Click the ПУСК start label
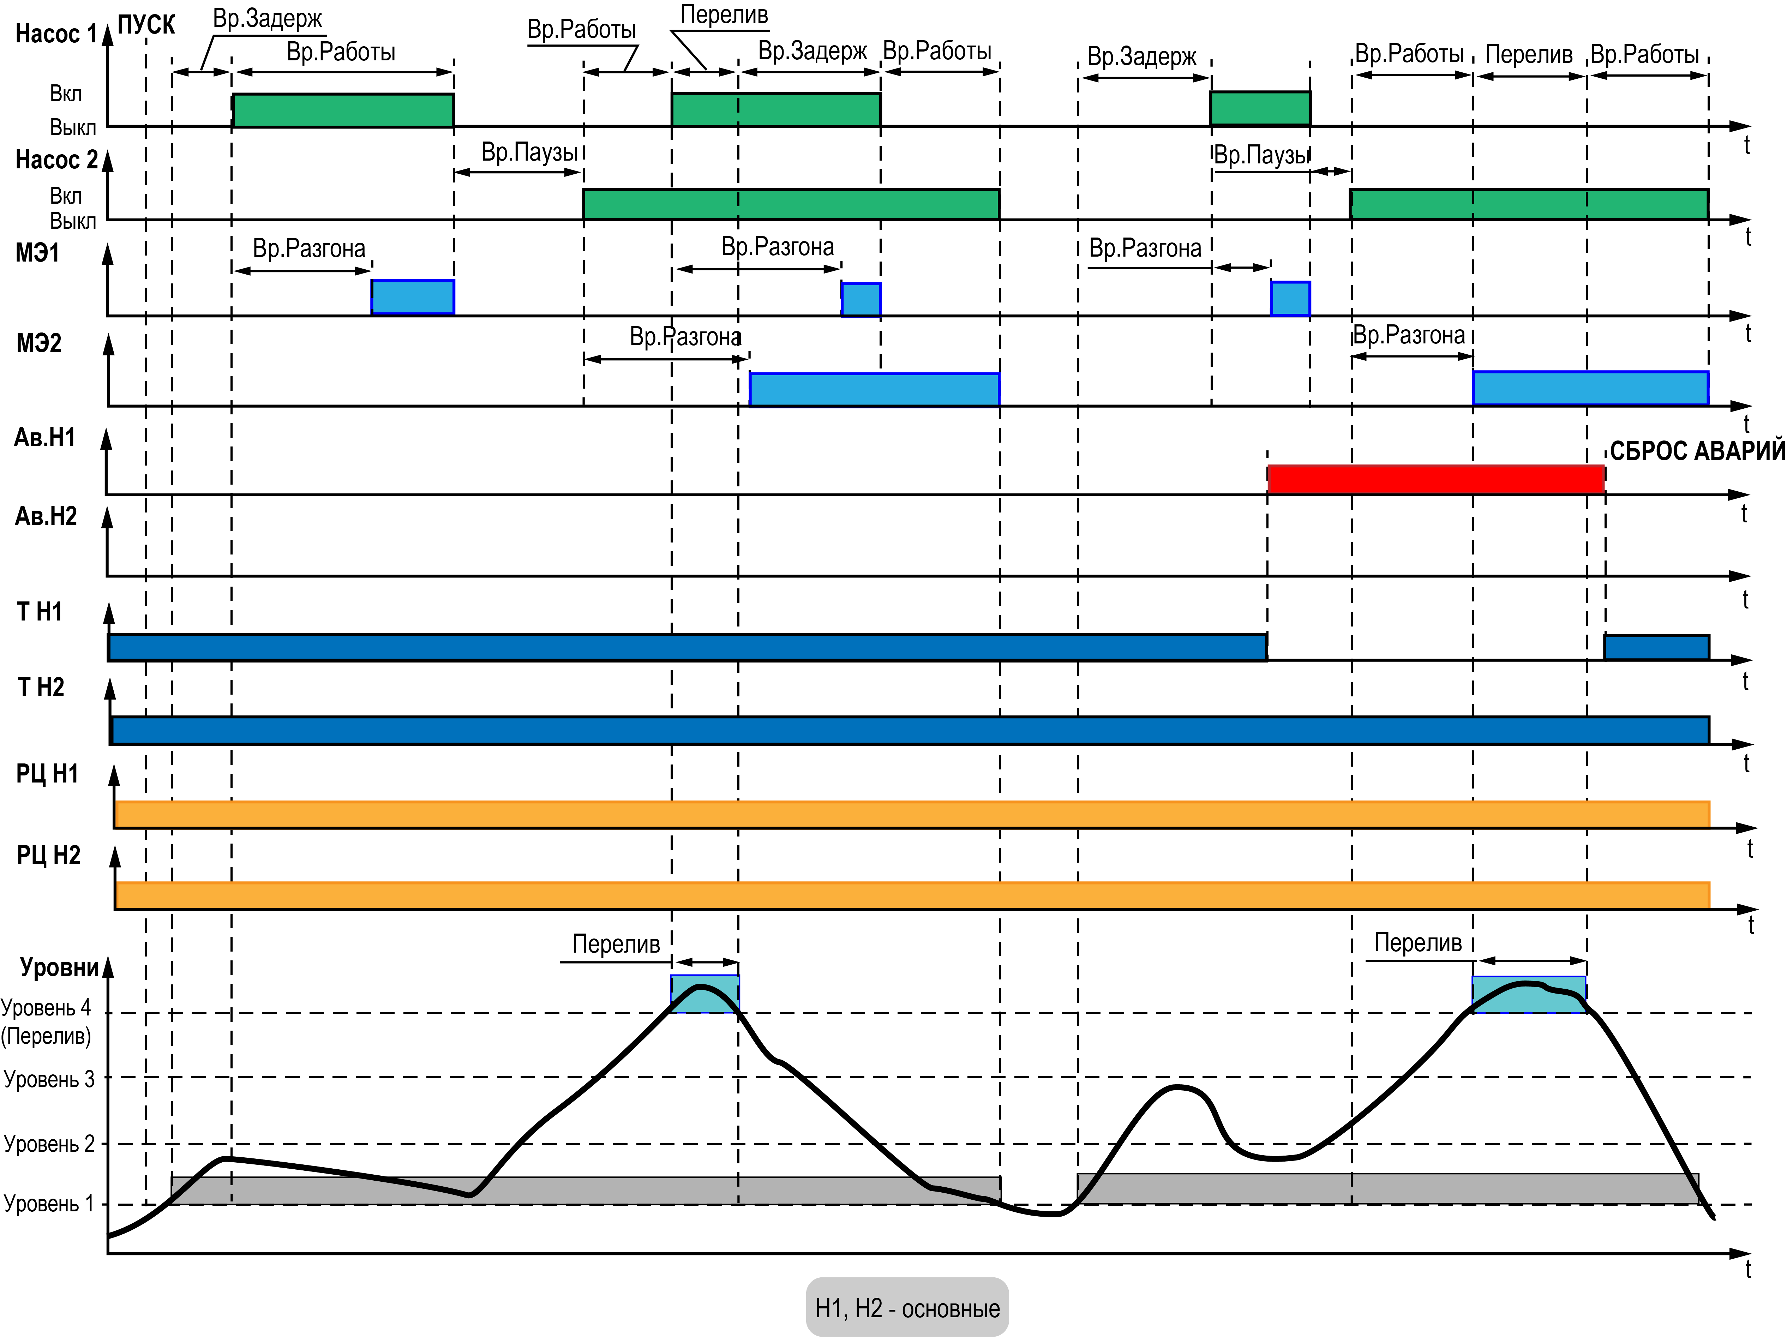Viewport: 1787px width, 1337px height. [x=146, y=25]
